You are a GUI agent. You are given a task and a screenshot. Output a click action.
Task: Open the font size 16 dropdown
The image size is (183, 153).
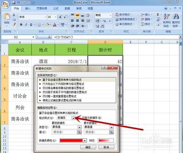56,17
